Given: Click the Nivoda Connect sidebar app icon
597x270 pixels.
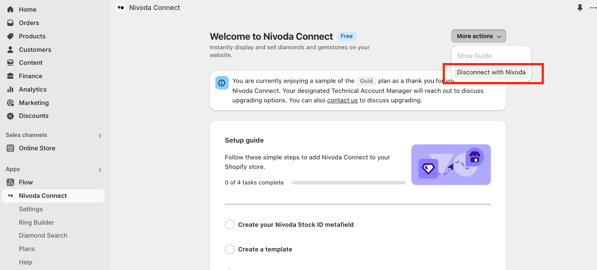Looking at the screenshot, I should [x=10, y=196].
